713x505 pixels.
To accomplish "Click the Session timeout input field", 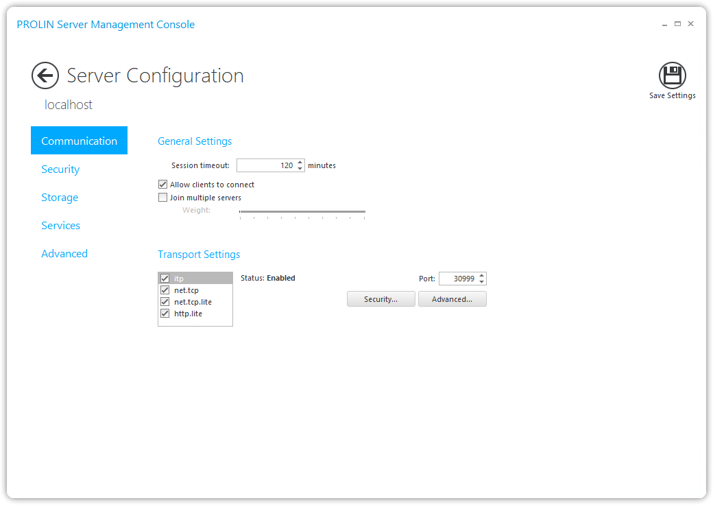I will (266, 165).
